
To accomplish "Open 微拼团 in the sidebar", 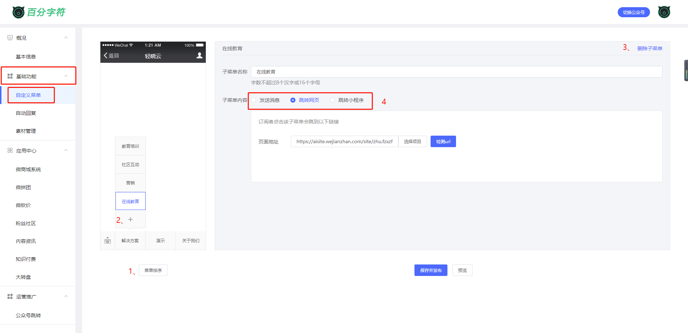I will (x=23, y=187).
